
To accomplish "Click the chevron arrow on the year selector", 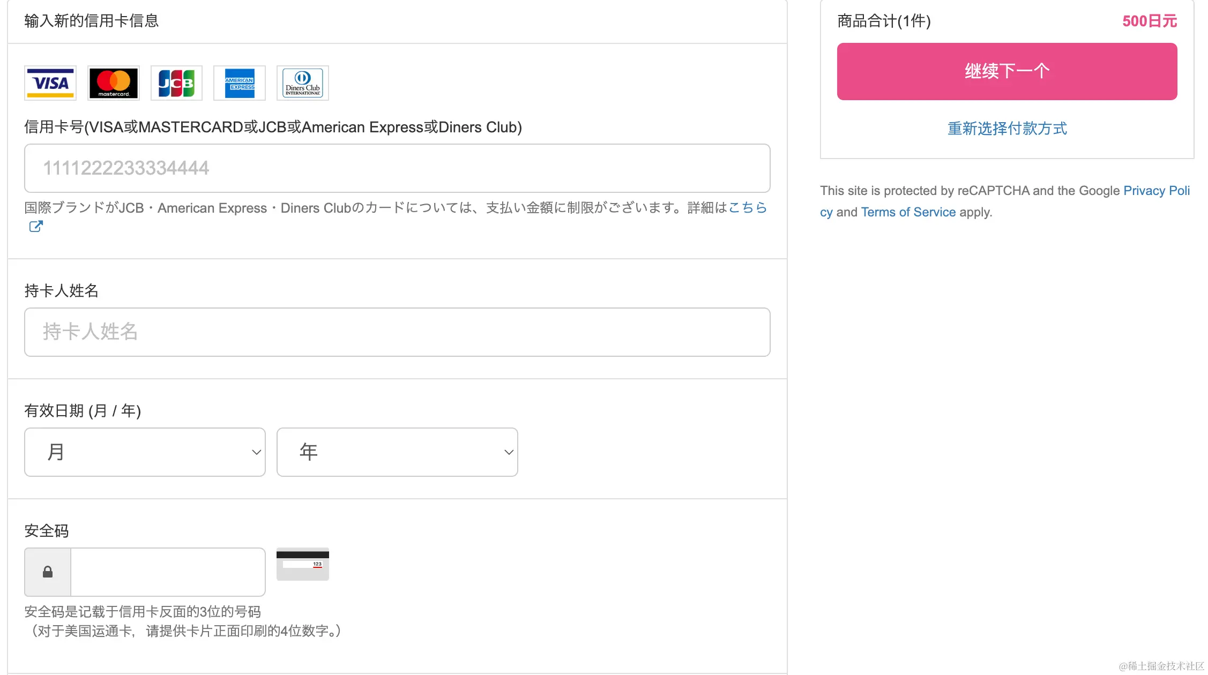I will pos(509,452).
